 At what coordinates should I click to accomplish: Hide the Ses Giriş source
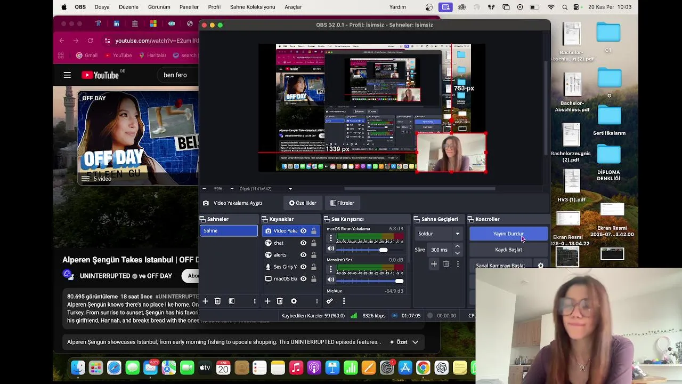click(303, 267)
